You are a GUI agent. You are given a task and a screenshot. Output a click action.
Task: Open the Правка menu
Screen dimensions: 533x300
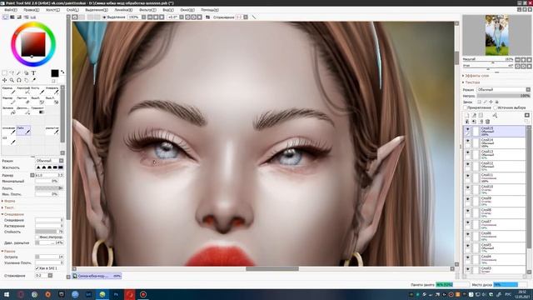coord(32,10)
